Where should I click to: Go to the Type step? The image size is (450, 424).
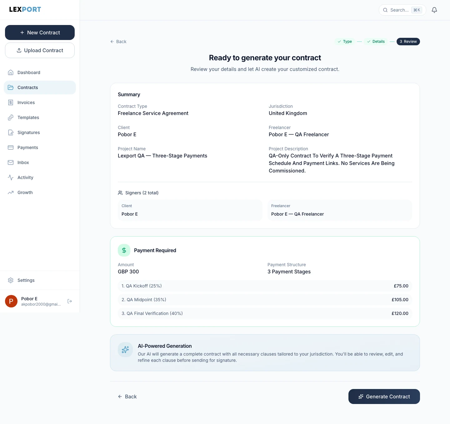345,42
